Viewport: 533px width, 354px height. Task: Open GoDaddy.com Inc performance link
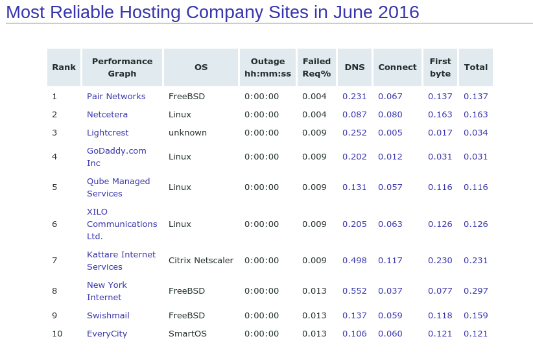(x=116, y=157)
